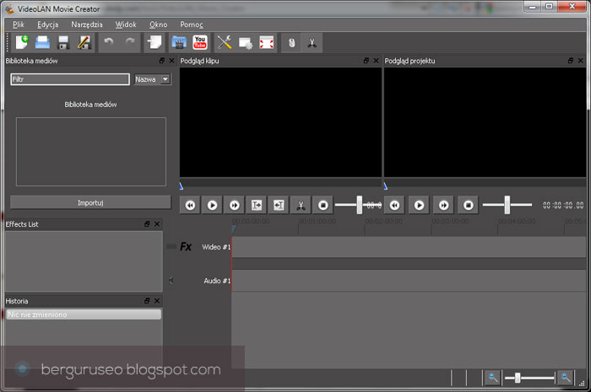Toggle the Wideo #1 track visibility button
Viewport: 591px width, 392px height.
click(171, 246)
